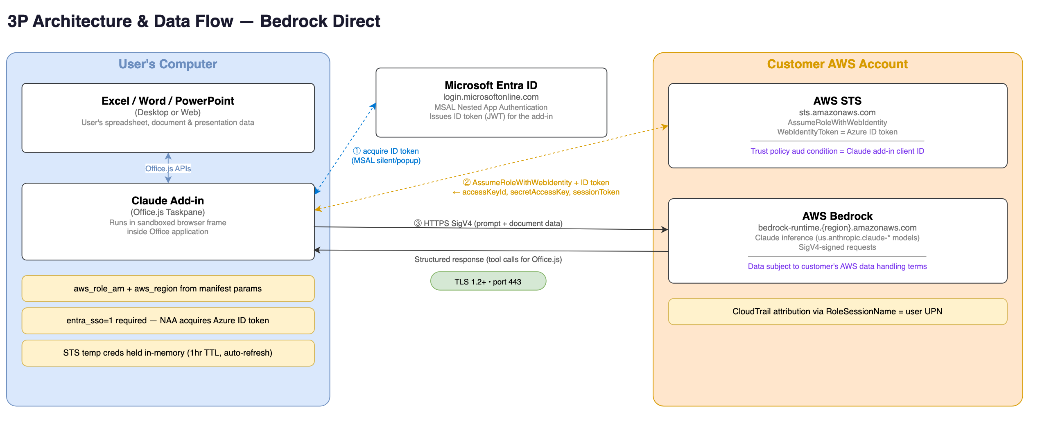Select the 'STS temp creds held in-memory' note

(x=168, y=353)
